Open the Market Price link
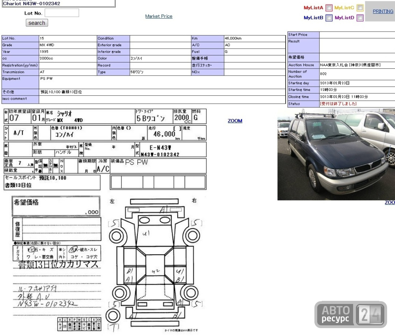 [159, 16]
